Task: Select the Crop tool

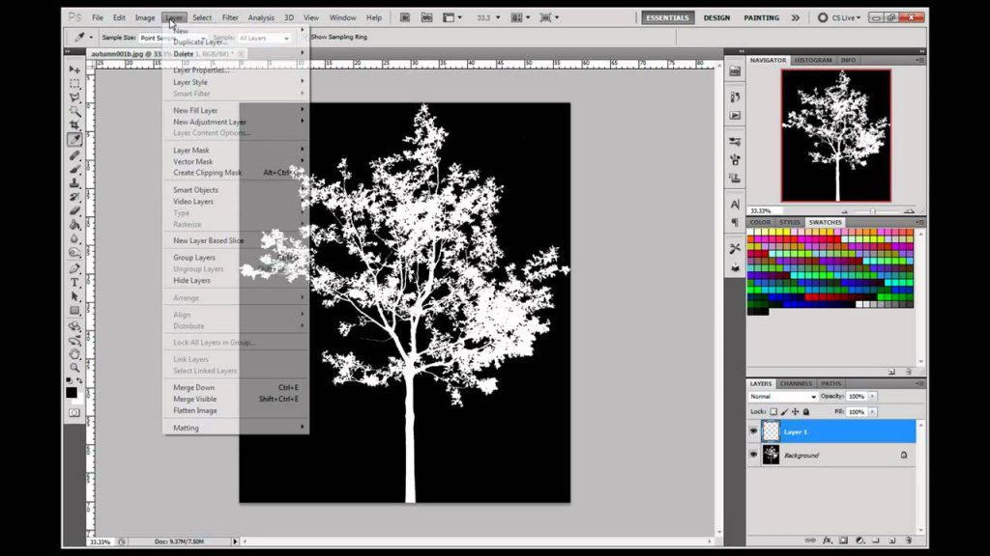Action: (74, 125)
